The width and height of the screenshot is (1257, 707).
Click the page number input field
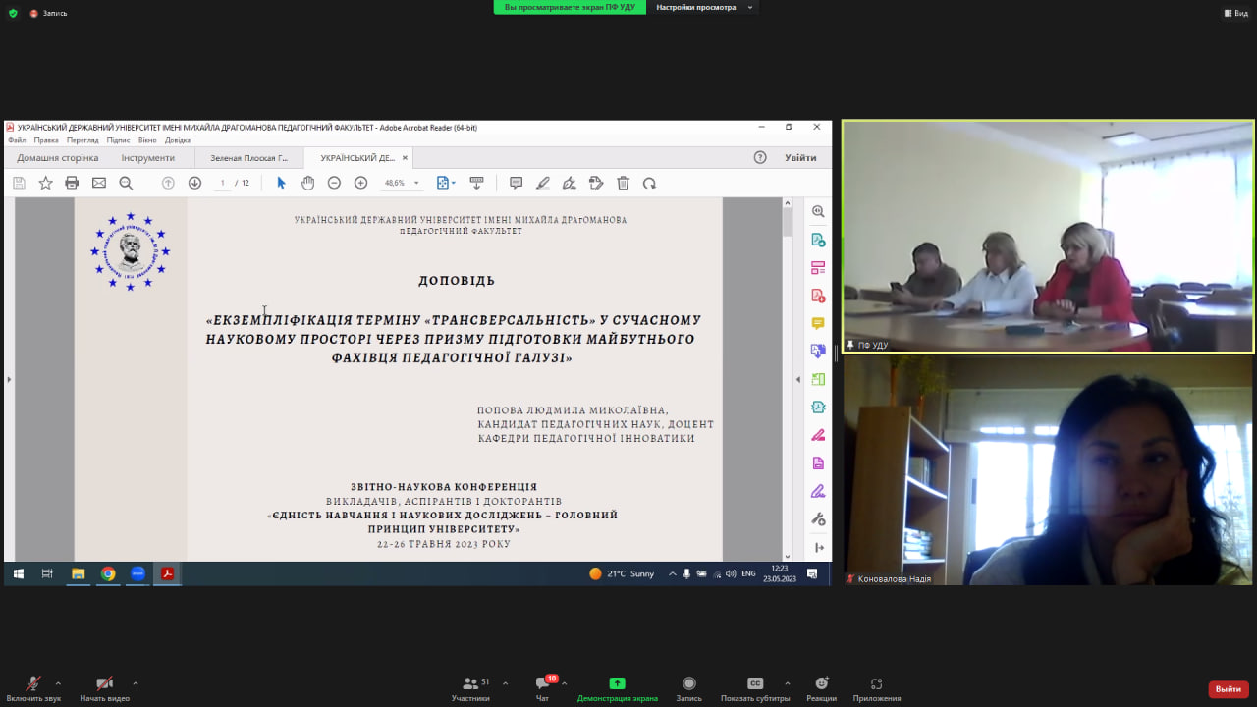[x=223, y=183]
